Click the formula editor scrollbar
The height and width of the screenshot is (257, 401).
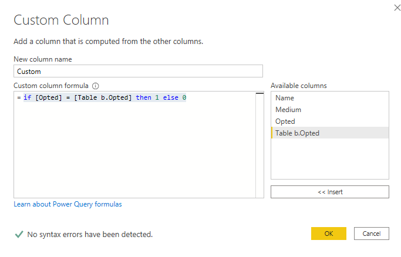[260, 144]
